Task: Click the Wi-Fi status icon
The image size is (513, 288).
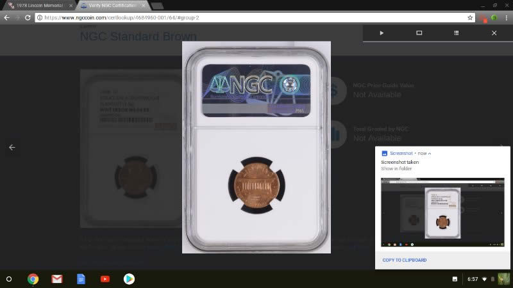Action: (484, 279)
